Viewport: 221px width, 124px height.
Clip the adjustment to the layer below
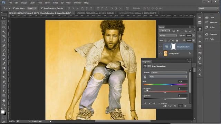(x=165, y=106)
